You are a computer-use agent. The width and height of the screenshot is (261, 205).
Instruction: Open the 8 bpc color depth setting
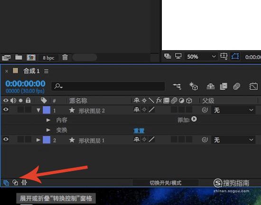pyautogui.click(x=48, y=58)
